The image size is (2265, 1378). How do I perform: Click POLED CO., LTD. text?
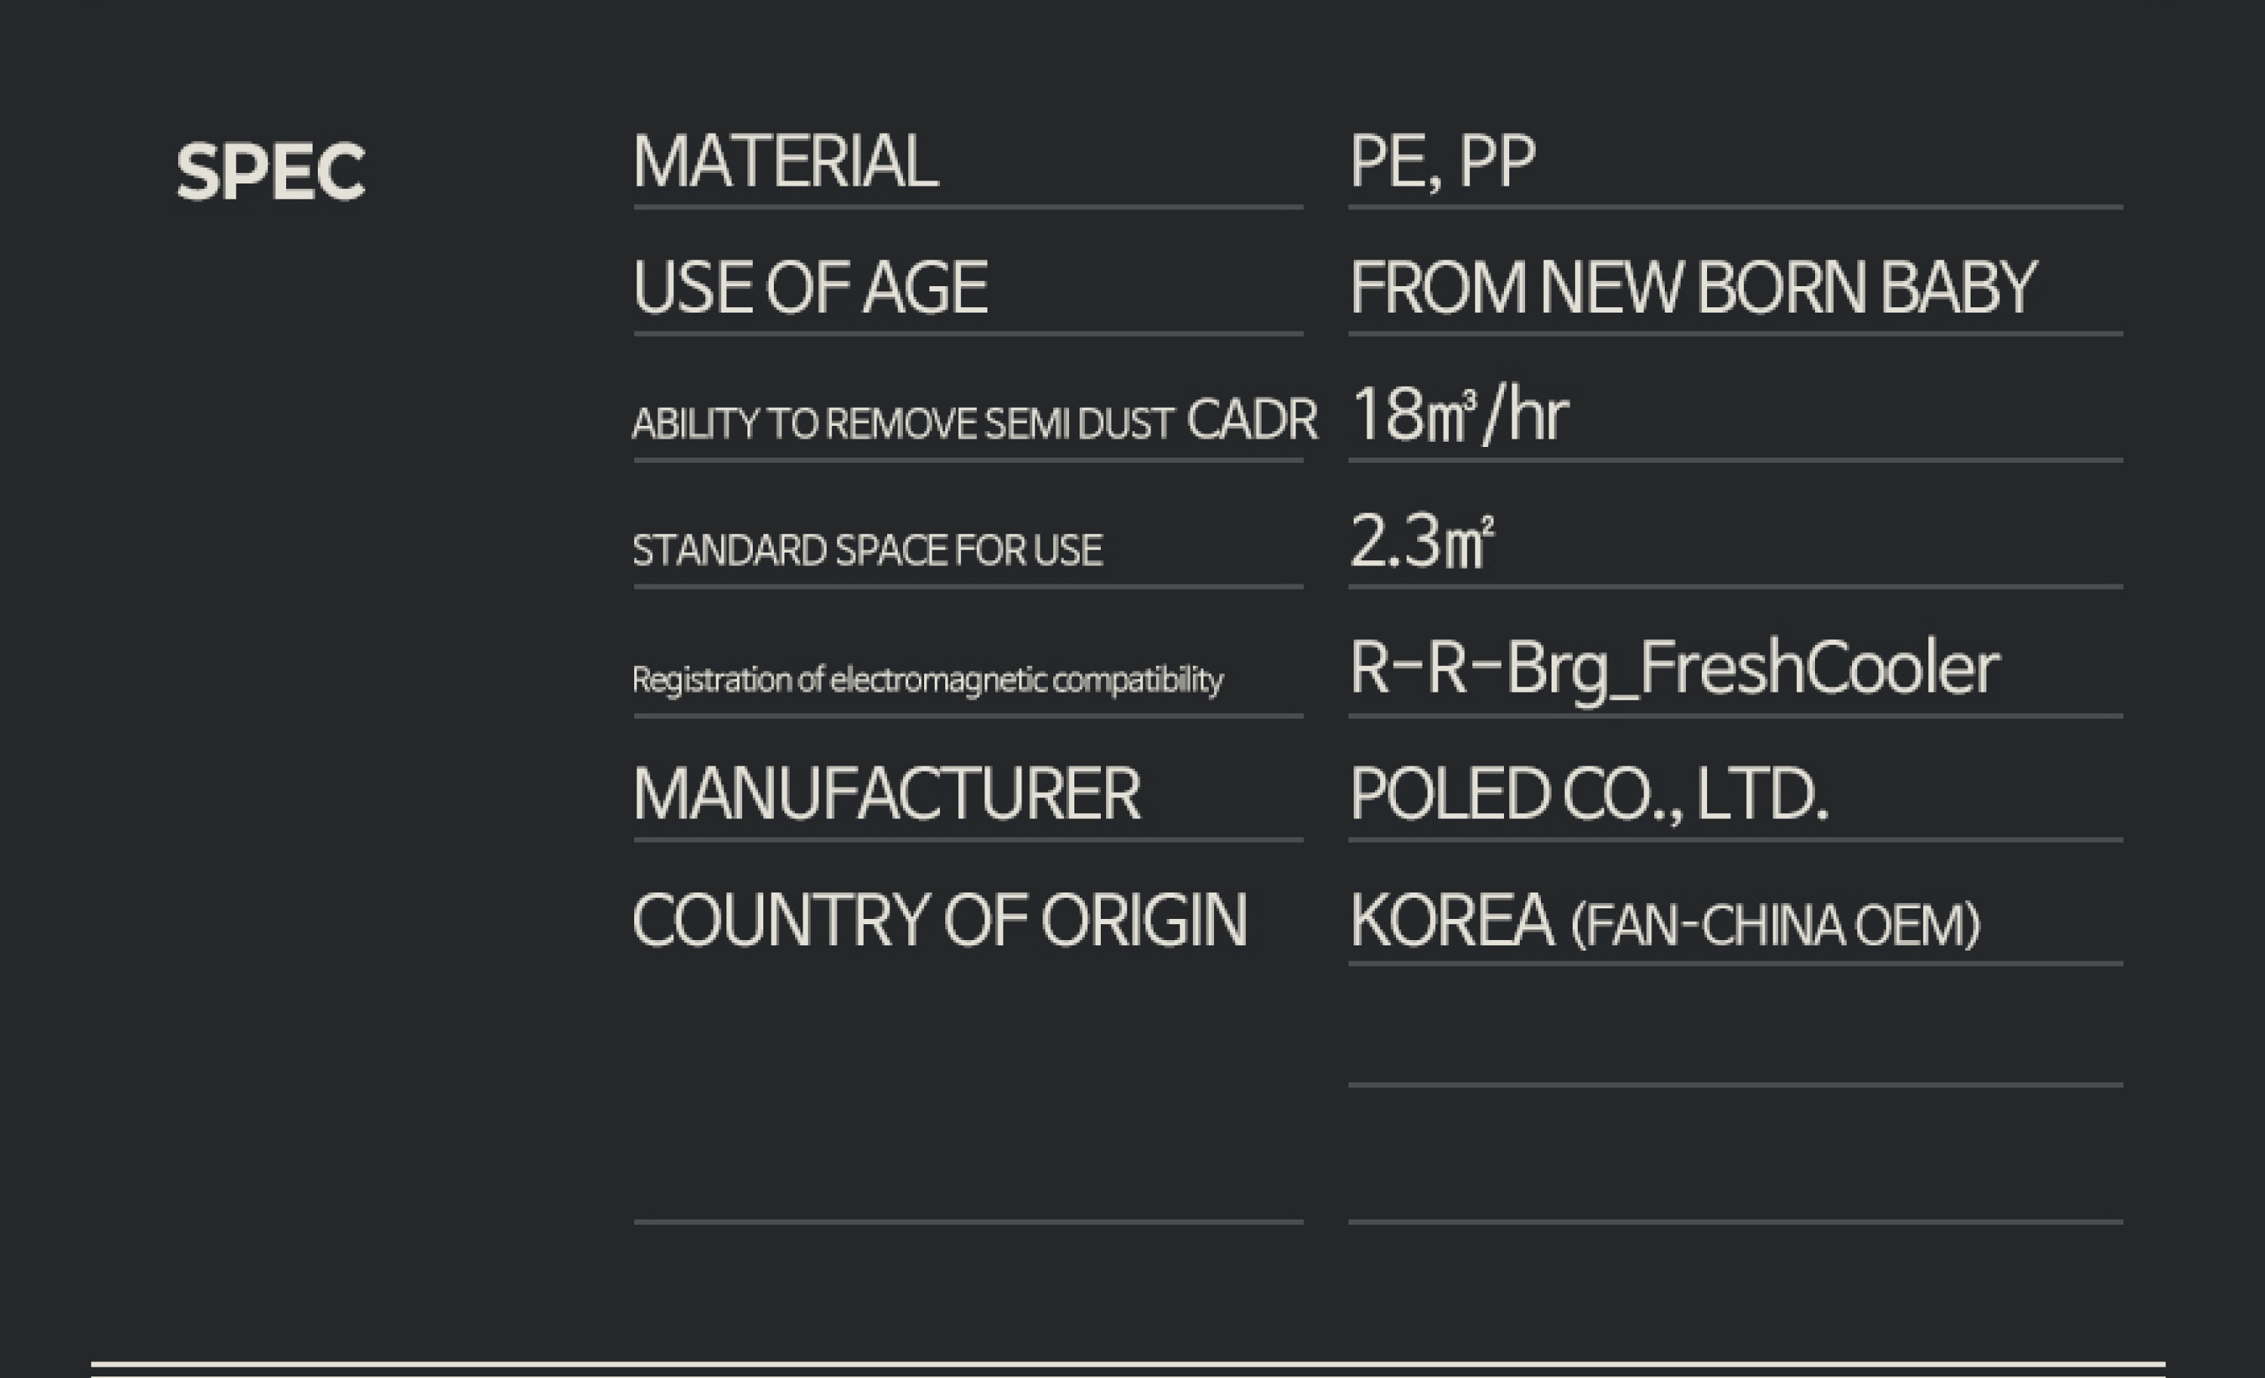(1589, 794)
